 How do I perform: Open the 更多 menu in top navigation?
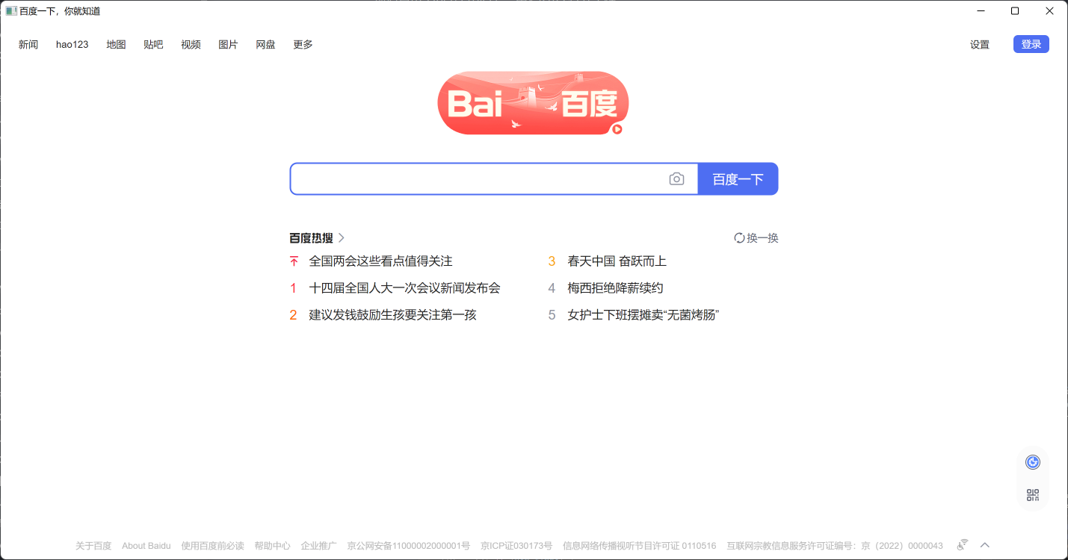pyautogui.click(x=303, y=45)
